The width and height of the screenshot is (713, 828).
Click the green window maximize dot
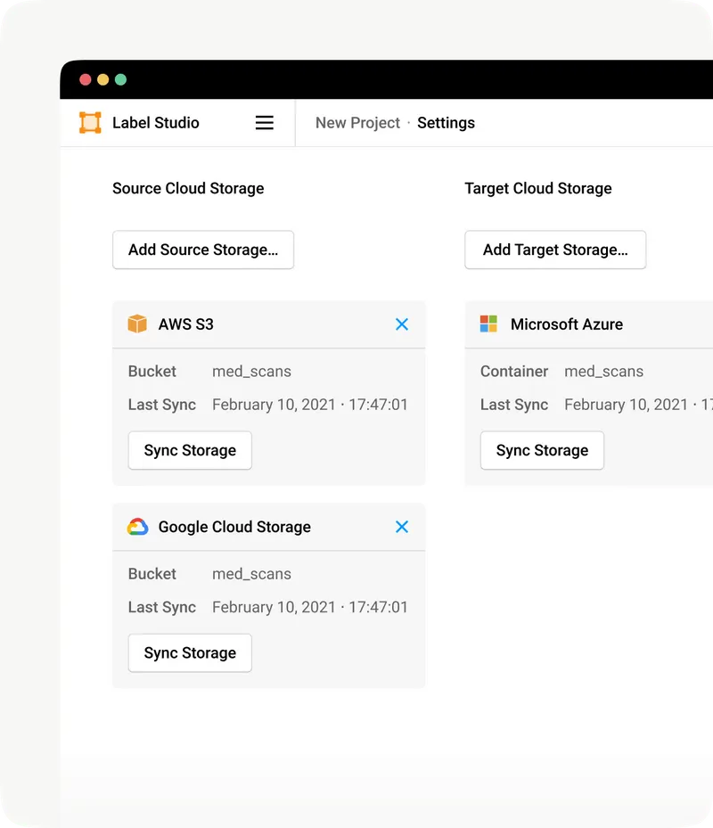coord(121,79)
